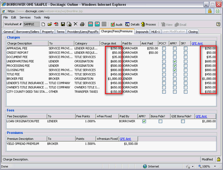Uncheck APR for UNDERWRITING FEE row
223x170 pixels.
(175, 62)
